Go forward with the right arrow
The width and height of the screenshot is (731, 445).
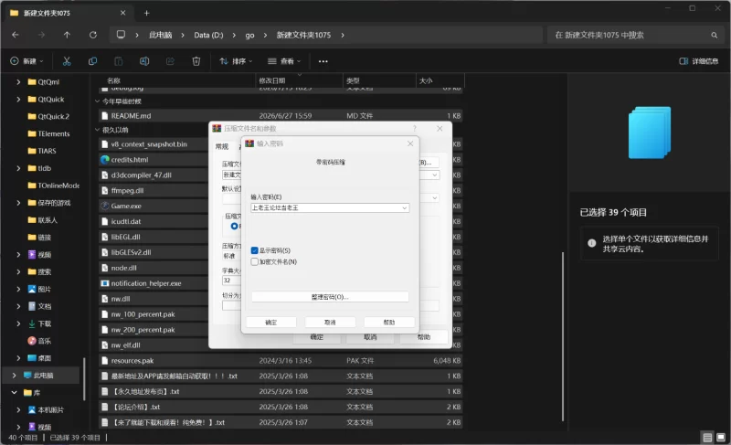[41, 35]
